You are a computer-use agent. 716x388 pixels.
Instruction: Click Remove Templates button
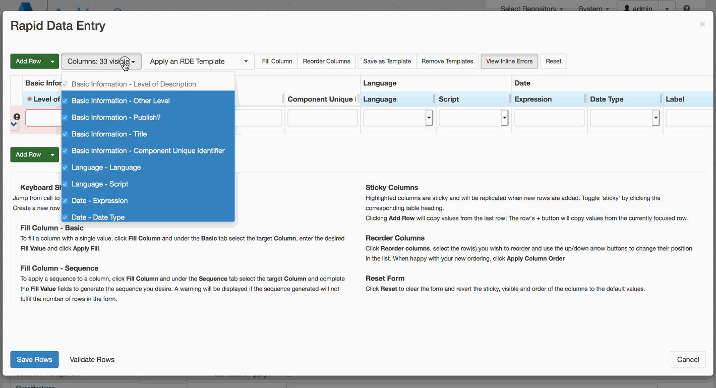[447, 62]
